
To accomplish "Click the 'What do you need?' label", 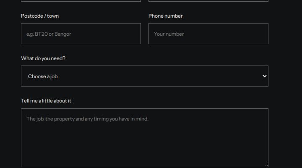I will tap(43, 58).
